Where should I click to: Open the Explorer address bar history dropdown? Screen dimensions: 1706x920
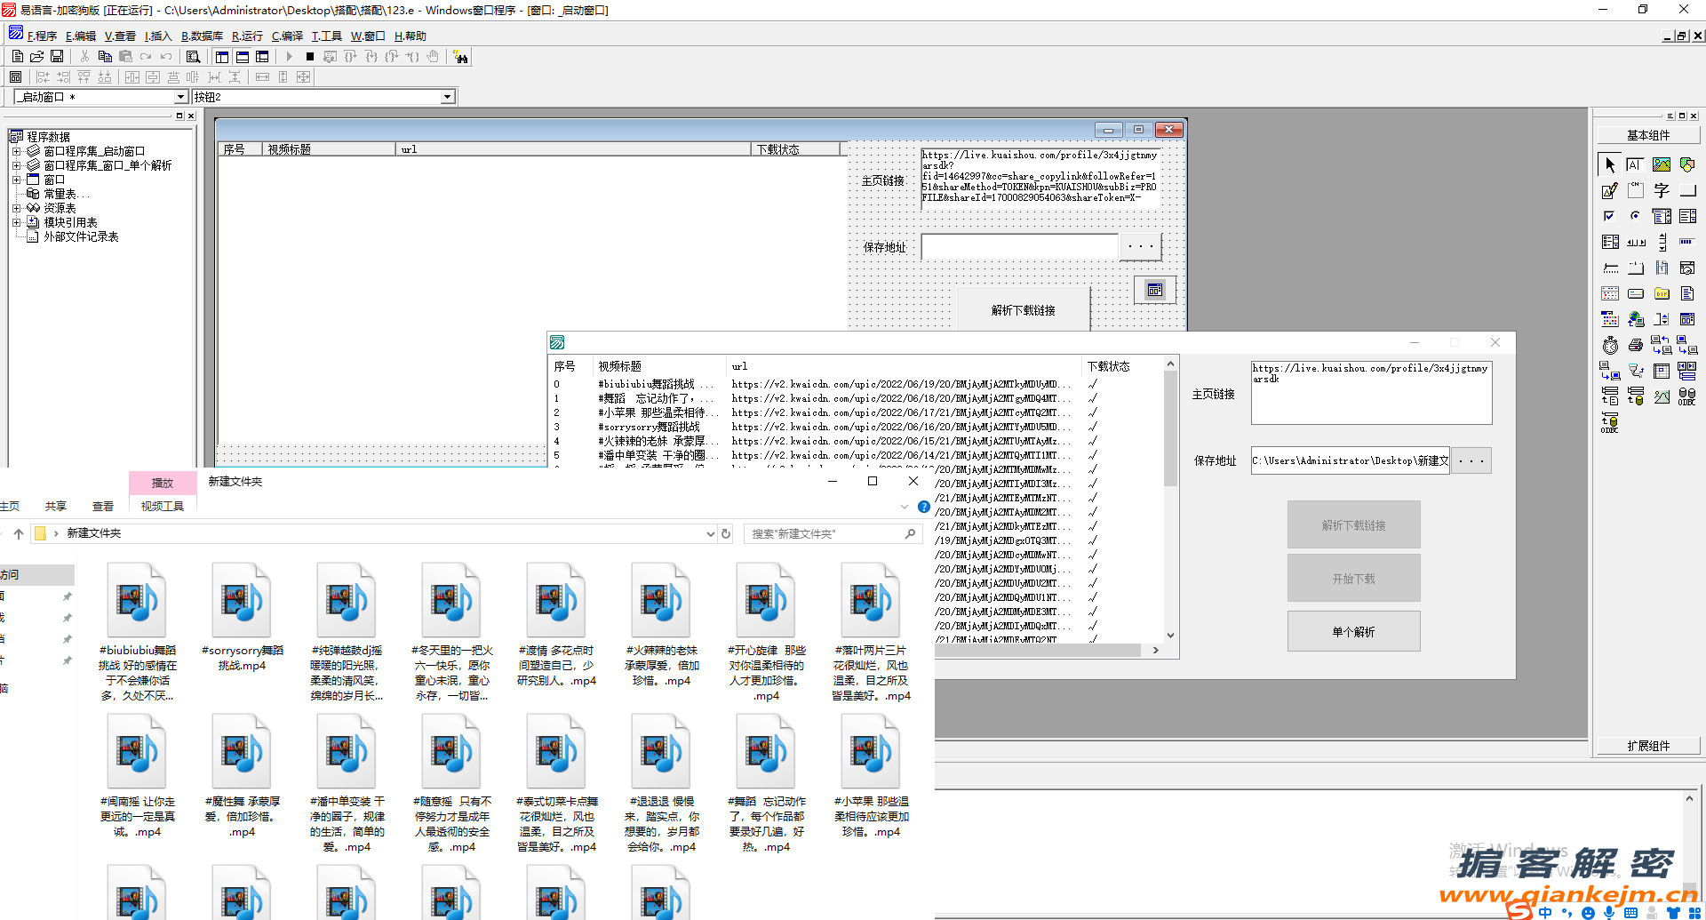pyautogui.click(x=710, y=534)
